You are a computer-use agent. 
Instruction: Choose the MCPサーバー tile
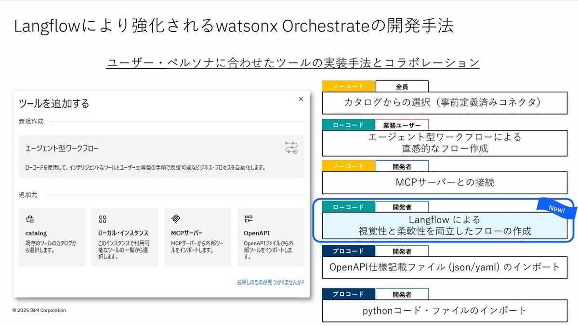[197, 237]
